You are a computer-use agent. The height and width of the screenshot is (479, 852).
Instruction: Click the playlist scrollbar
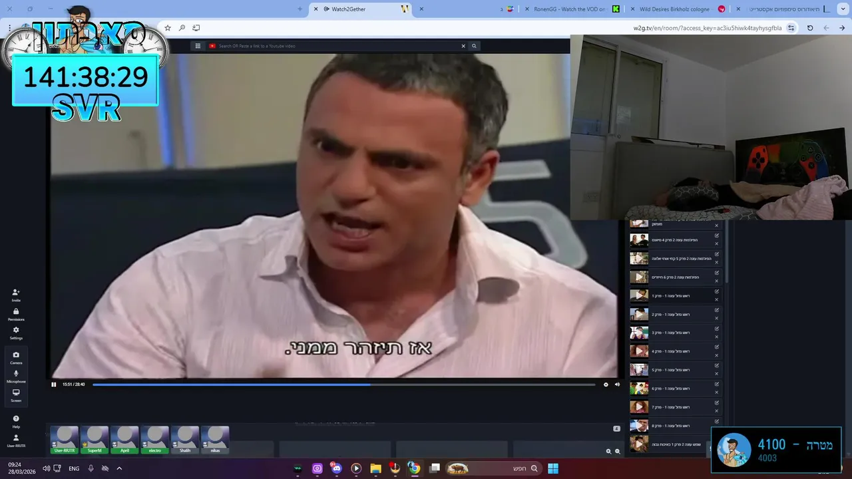(x=727, y=253)
